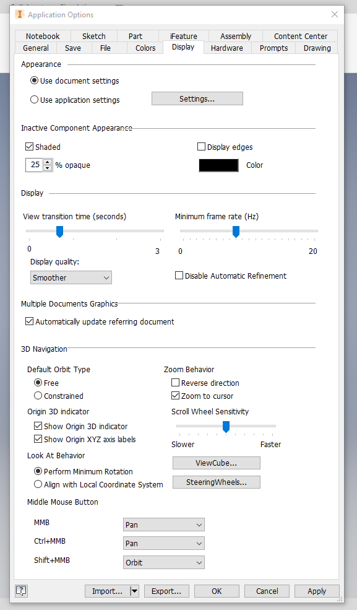Viewport: 357px width, 610px height.
Task: Click the View transition time slider handle
Action: 59,232
